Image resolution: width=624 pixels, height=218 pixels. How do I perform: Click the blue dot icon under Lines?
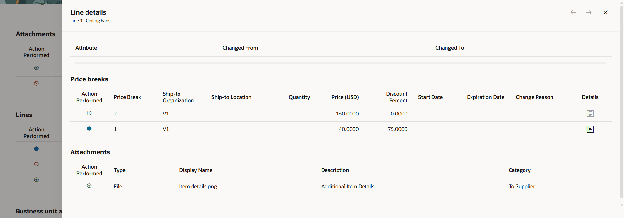click(36, 149)
